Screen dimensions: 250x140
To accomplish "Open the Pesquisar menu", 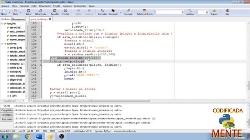I will coord(24,6).
